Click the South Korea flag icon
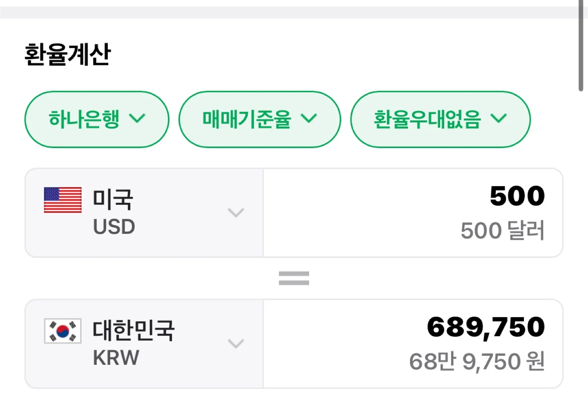Screen dimensions: 588x413 coord(62,331)
